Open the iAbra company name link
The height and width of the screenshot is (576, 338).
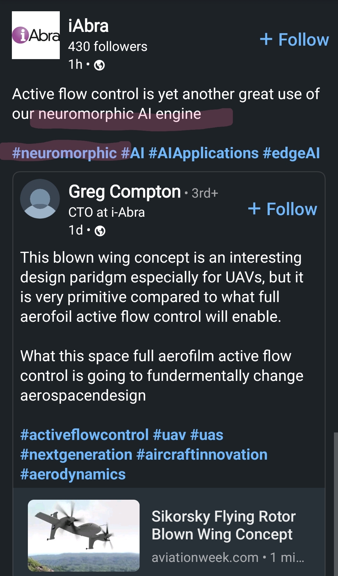[88, 26]
